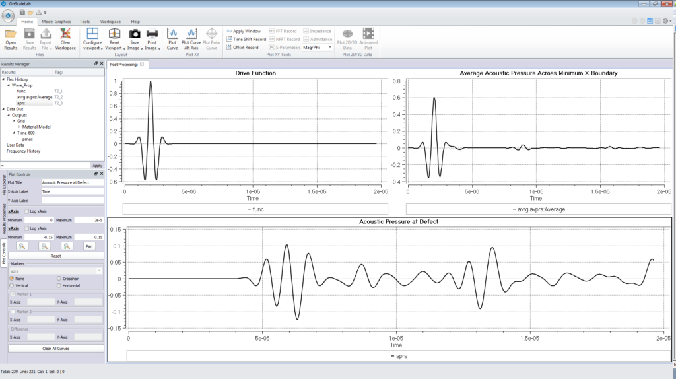Select the Horizontal marker option

click(x=59, y=285)
